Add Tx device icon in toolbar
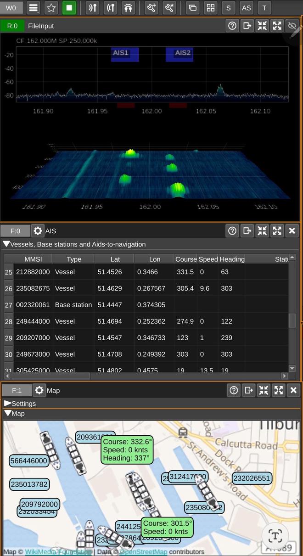 (x=110, y=8)
